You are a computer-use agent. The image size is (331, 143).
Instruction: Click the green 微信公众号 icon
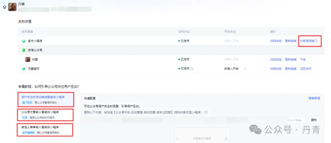click(x=24, y=50)
